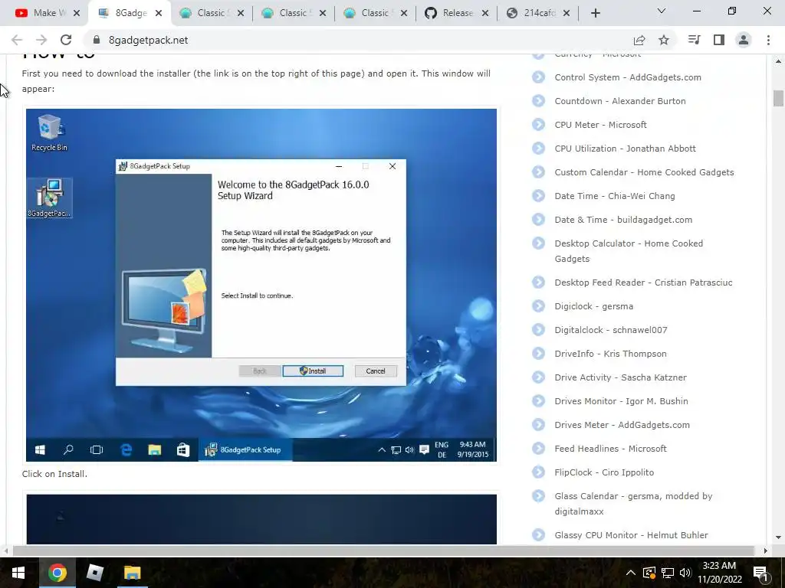Go back using the browser back arrow
Viewport: 785px width, 588px height.
point(17,40)
